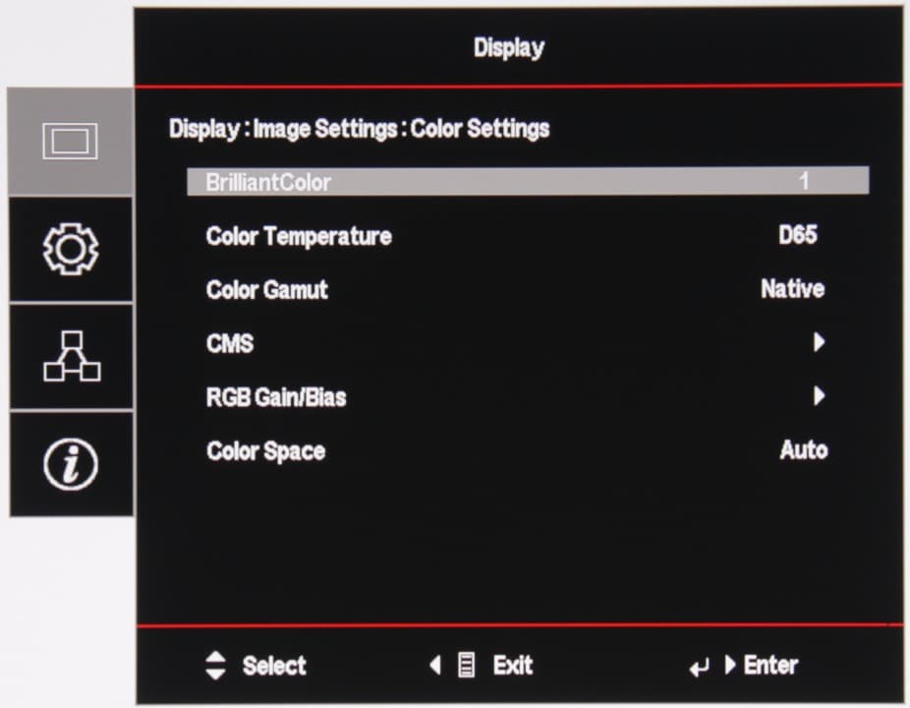Open the CMS submenu entry

[230, 343]
